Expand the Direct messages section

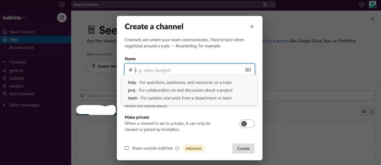[4, 105]
